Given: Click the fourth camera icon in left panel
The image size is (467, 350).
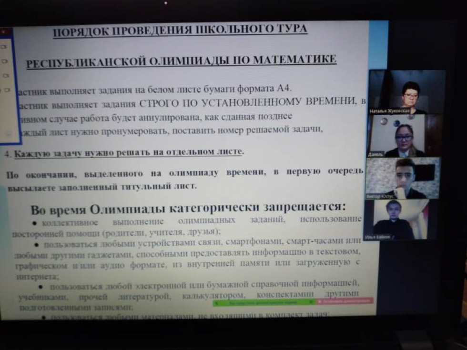Looking at the screenshot, I should coord(7,90).
